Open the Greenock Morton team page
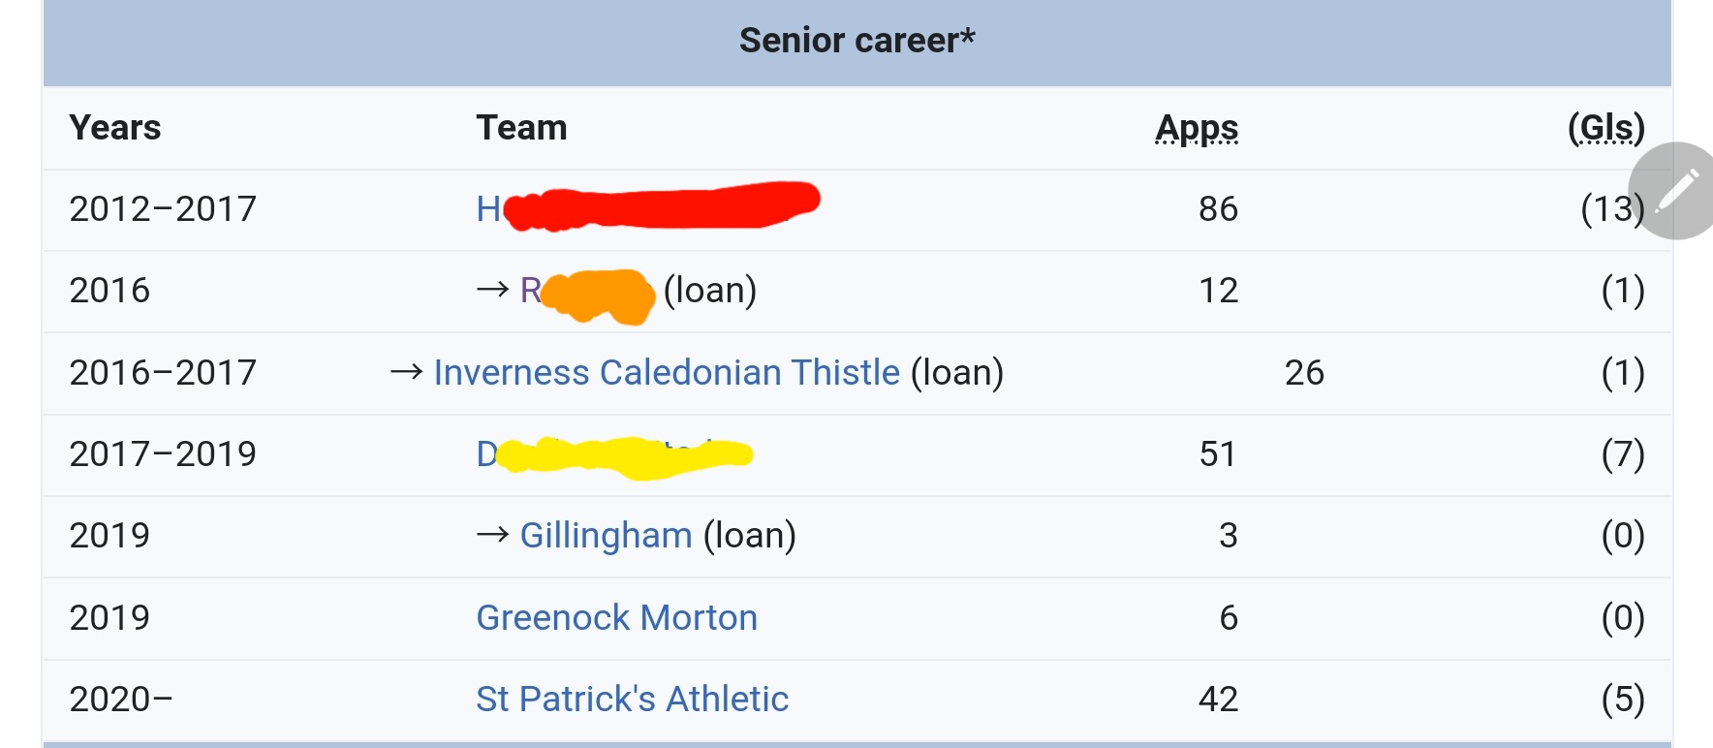 click(x=616, y=618)
